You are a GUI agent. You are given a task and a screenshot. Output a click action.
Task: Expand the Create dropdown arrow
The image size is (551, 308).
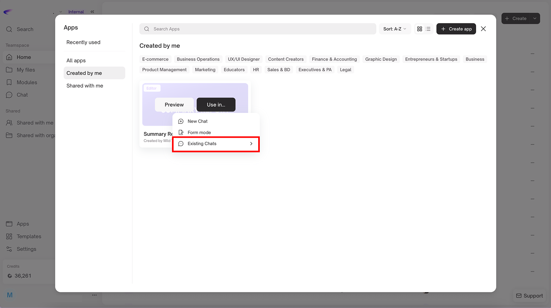point(535,18)
